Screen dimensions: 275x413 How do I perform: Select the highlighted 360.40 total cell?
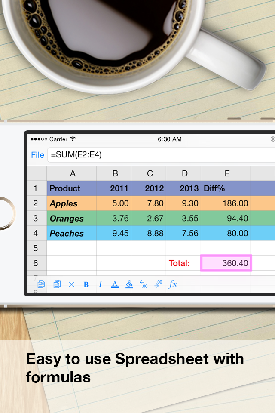[226, 263]
